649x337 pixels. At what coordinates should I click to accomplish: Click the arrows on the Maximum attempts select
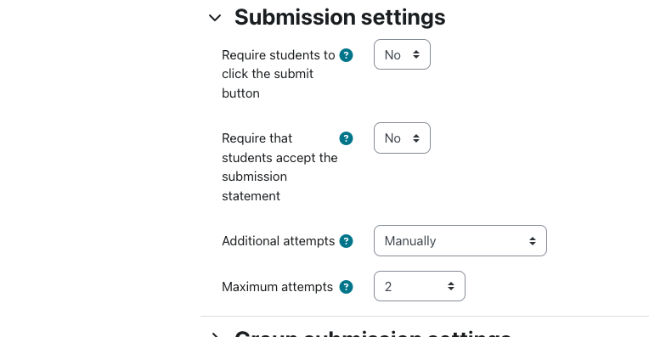[451, 286]
